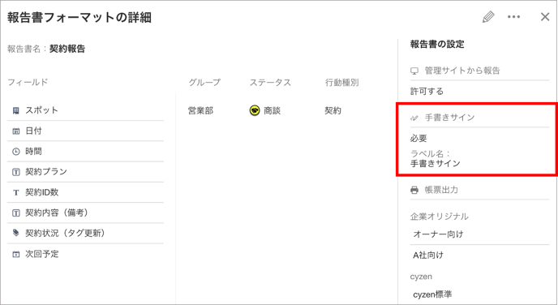This screenshot has width=558, height=305.
Task: Select the 日付 field row
Action: (x=85, y=131)
